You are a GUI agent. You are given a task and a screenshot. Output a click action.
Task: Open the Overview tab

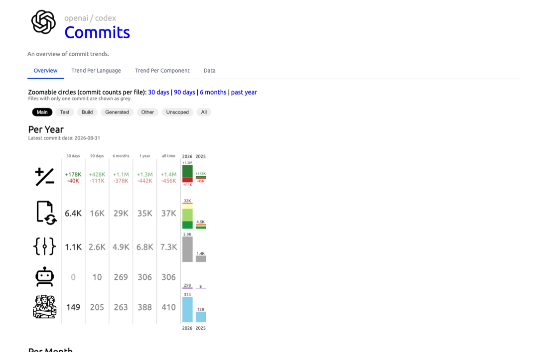coord(45,71)
